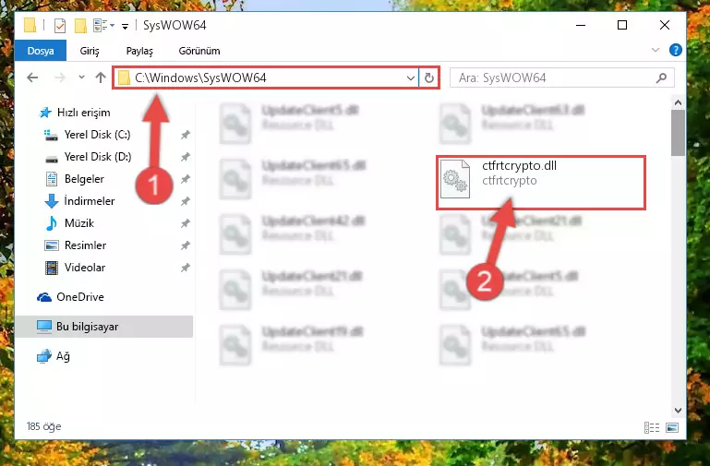The image size is (710, 466).
Task: Open Videolar folder in sidebar
Action: click(75, 268)
